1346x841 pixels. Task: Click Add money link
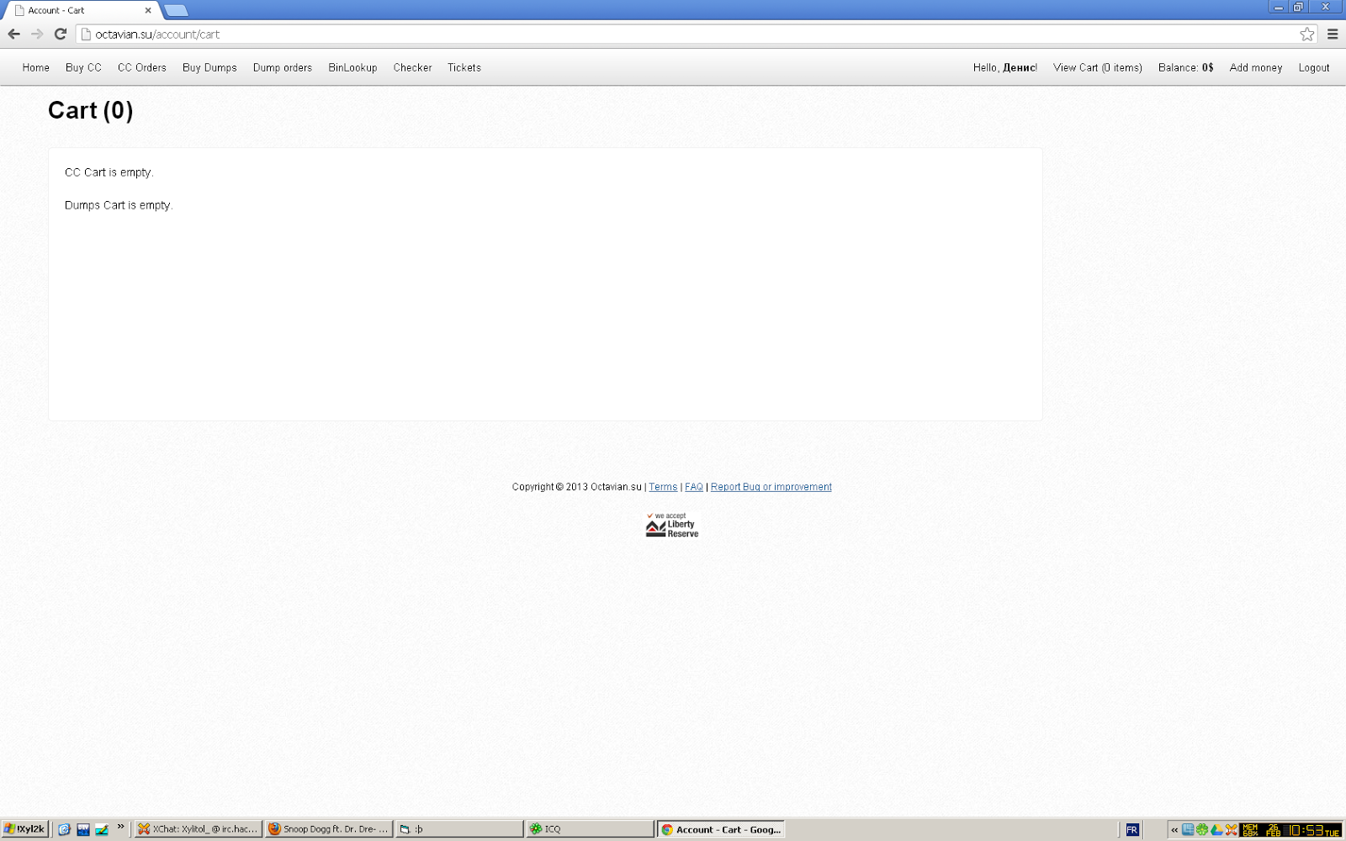(1256, 67)
